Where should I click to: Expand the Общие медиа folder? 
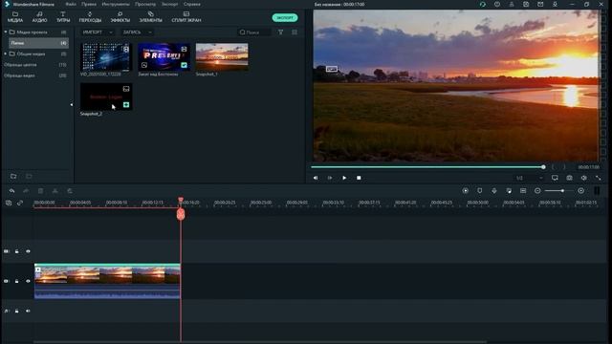pos(6,54)
